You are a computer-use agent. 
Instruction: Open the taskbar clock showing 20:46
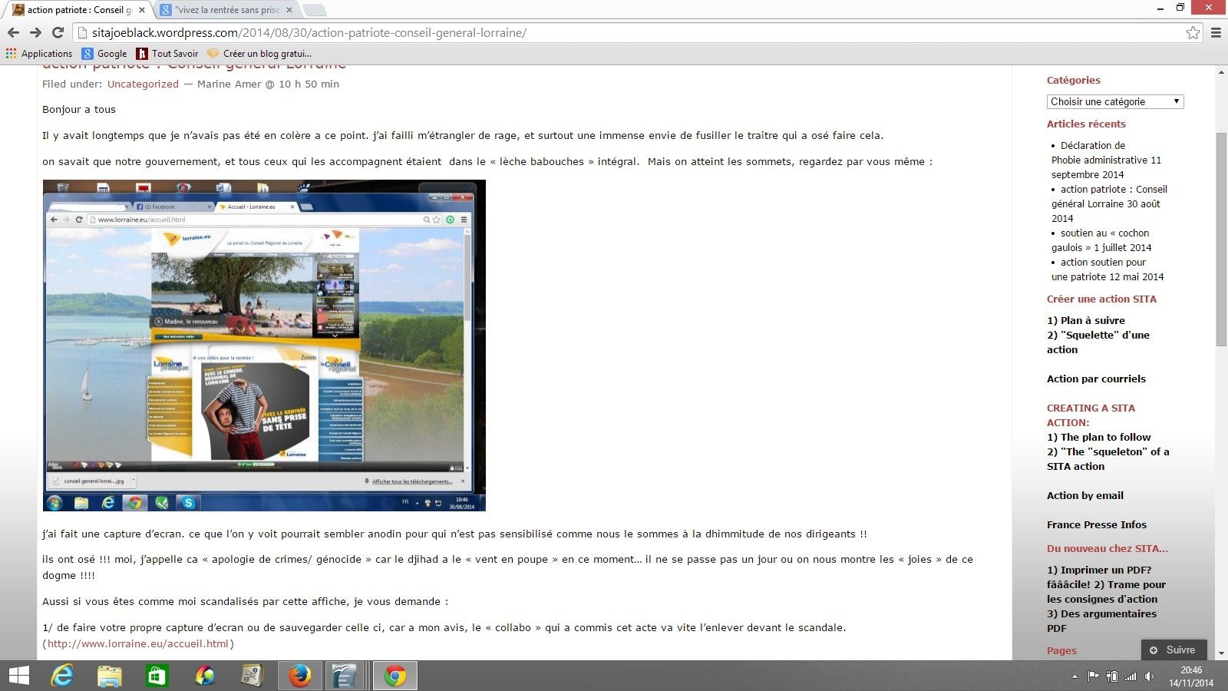(1191, 676)
